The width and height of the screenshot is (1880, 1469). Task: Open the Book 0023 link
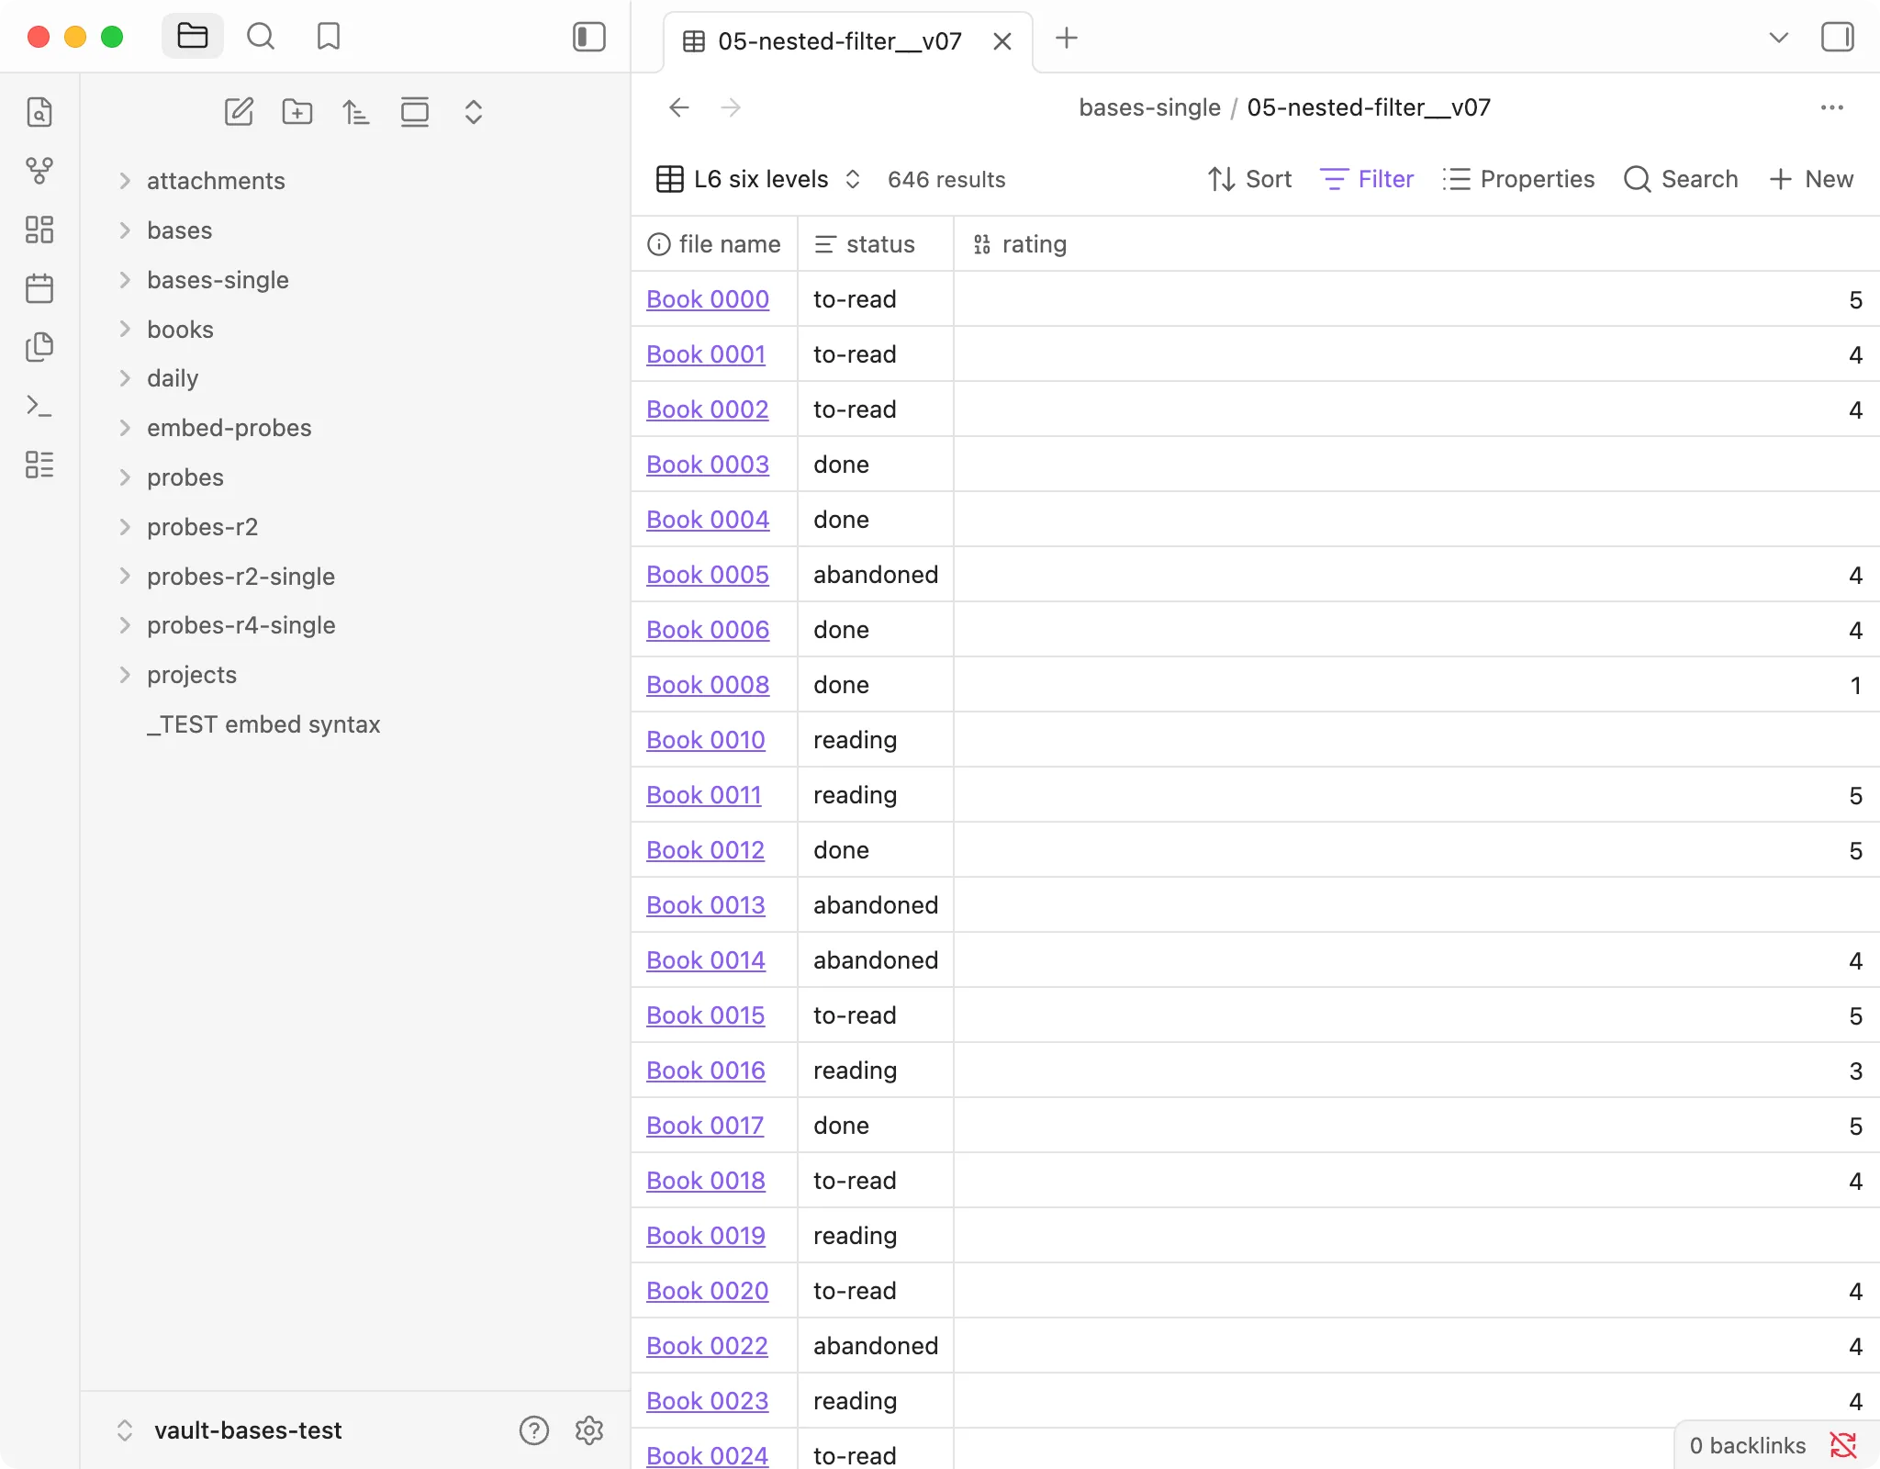click(707, 1401)
